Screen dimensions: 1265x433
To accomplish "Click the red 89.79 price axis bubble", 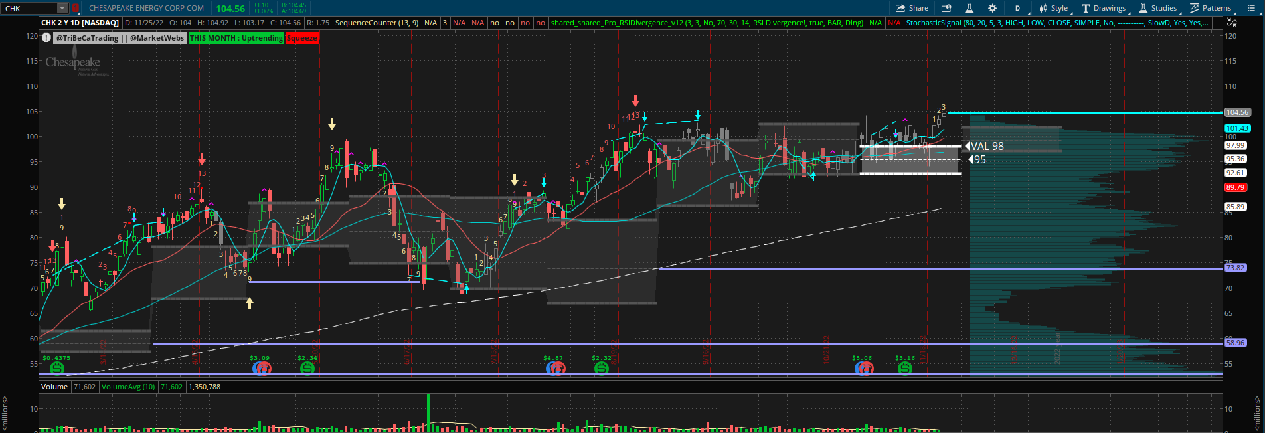I will [x=1236, y=187].
